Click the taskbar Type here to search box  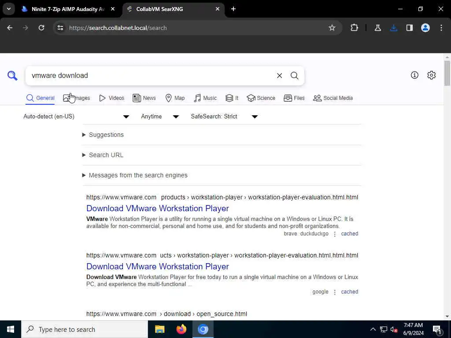[84, 329]
